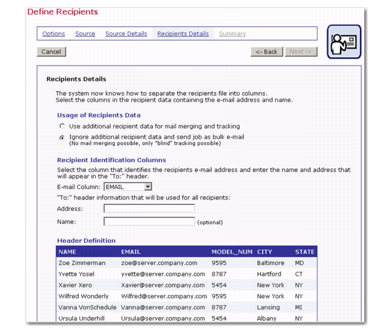
Task: Click the recipient card icon
Action: click(x=344, y=42)
